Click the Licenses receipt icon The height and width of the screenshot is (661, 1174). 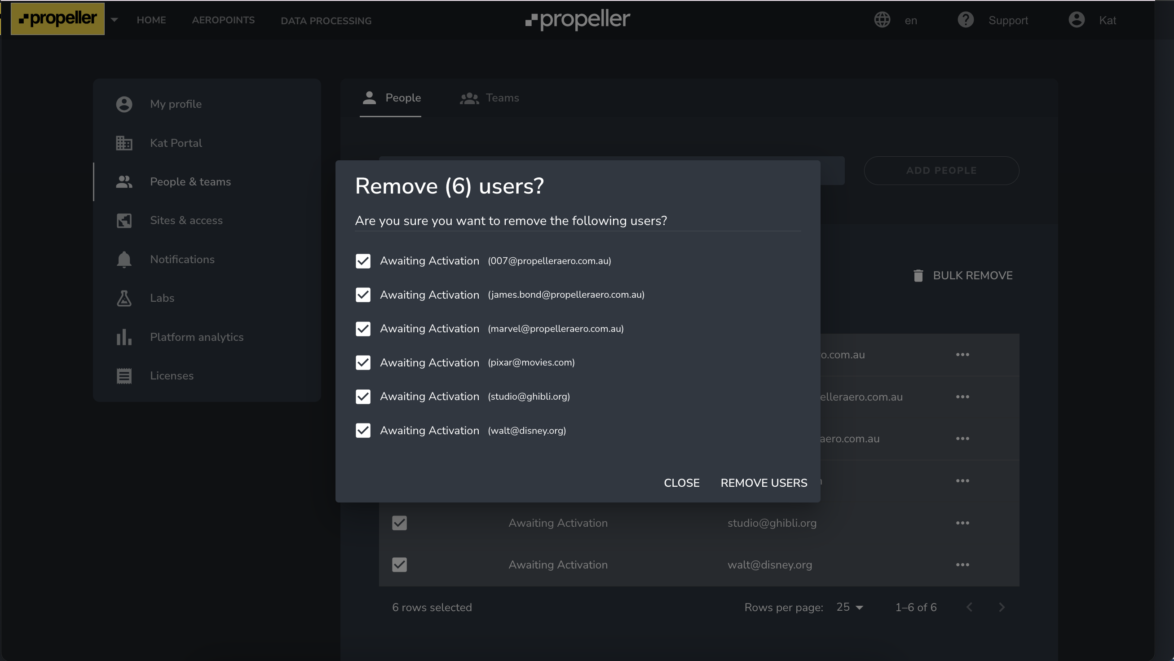tap(124, 376)
